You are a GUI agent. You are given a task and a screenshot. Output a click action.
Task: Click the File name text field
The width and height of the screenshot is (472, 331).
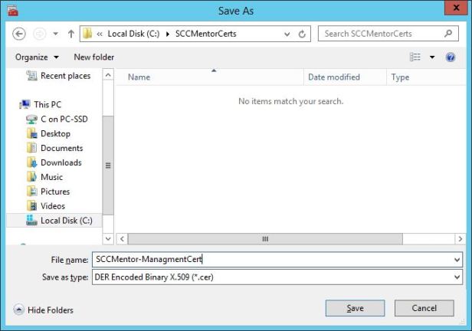[x=272, y=260]
